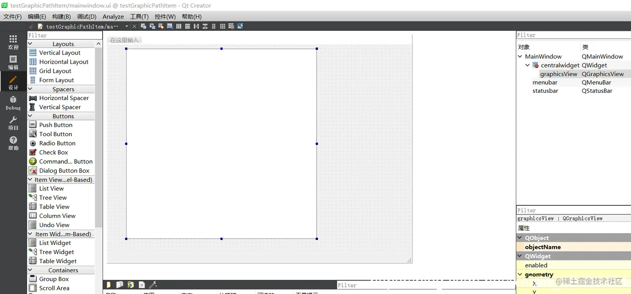631x294 pixels.
Task: Open the Analyze menu
Action: tap(113, 17)
